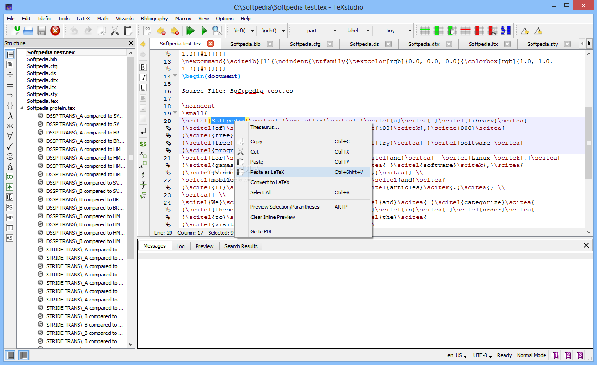Choose Paste as LaTeX from context menu
Screen dimensions: 597x365
tap(303, 172)
